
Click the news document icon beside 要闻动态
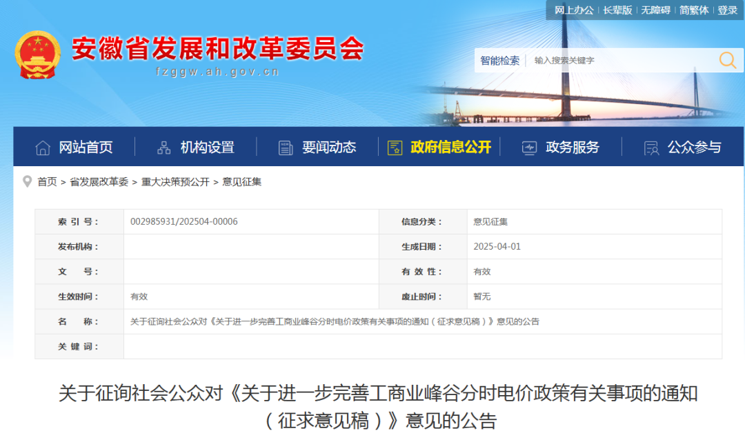click(x=286, y=148)
